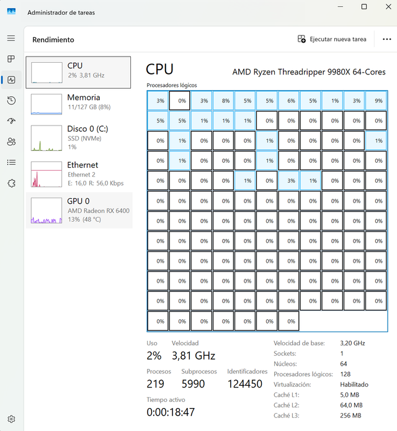Open the Details list icon in sidebar

point(11,163)
